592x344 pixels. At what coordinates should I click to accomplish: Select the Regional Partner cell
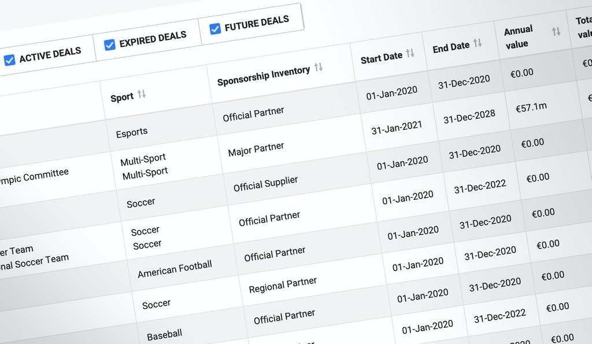pos(283,285)
